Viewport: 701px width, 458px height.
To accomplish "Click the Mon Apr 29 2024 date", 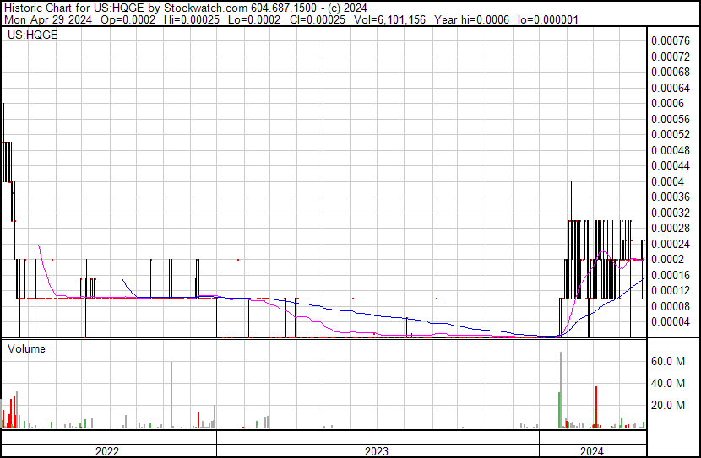I will (x=48, y=19).
